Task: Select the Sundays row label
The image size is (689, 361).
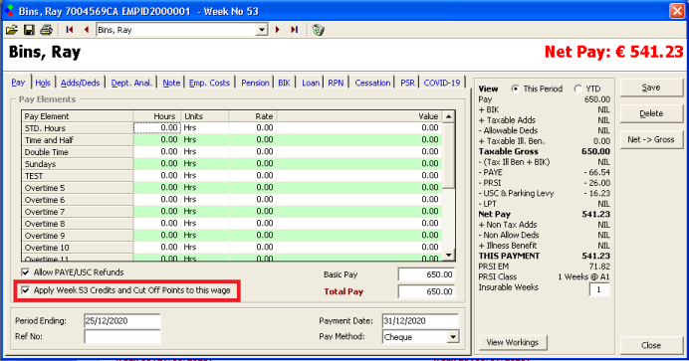Action: coord(78,164)
